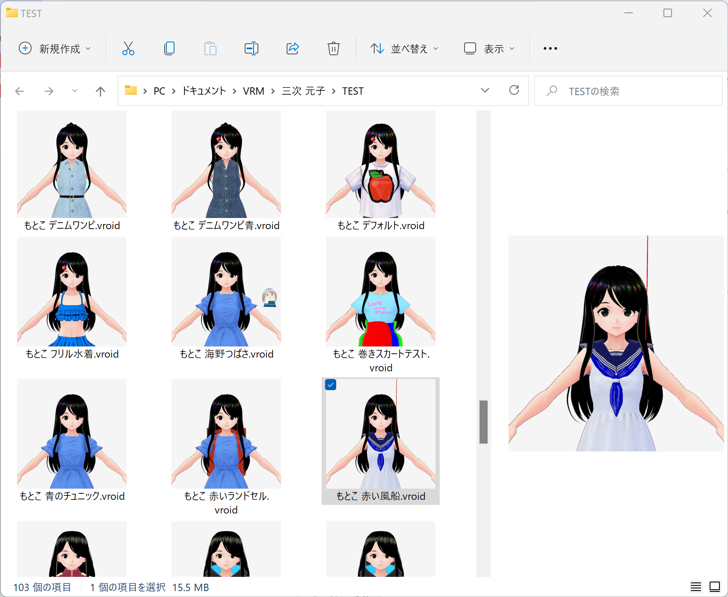728x597 pixels.
Task: Open the See more (...) menu
Action: click(x=550, y=48)
